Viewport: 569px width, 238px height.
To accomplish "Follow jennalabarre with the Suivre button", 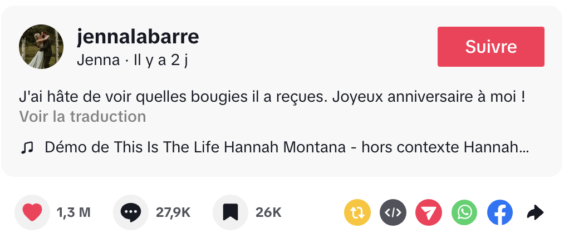I will 491,47.
